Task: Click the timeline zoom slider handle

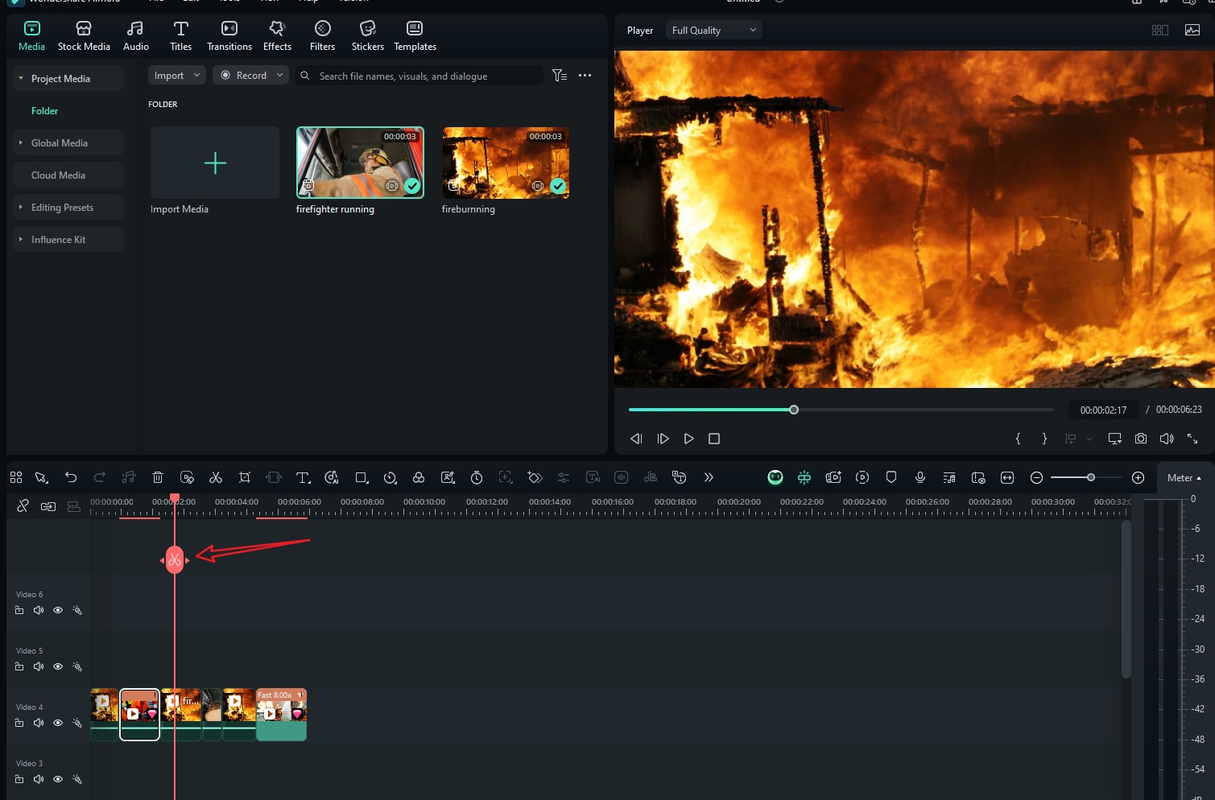Action: 1091,477
